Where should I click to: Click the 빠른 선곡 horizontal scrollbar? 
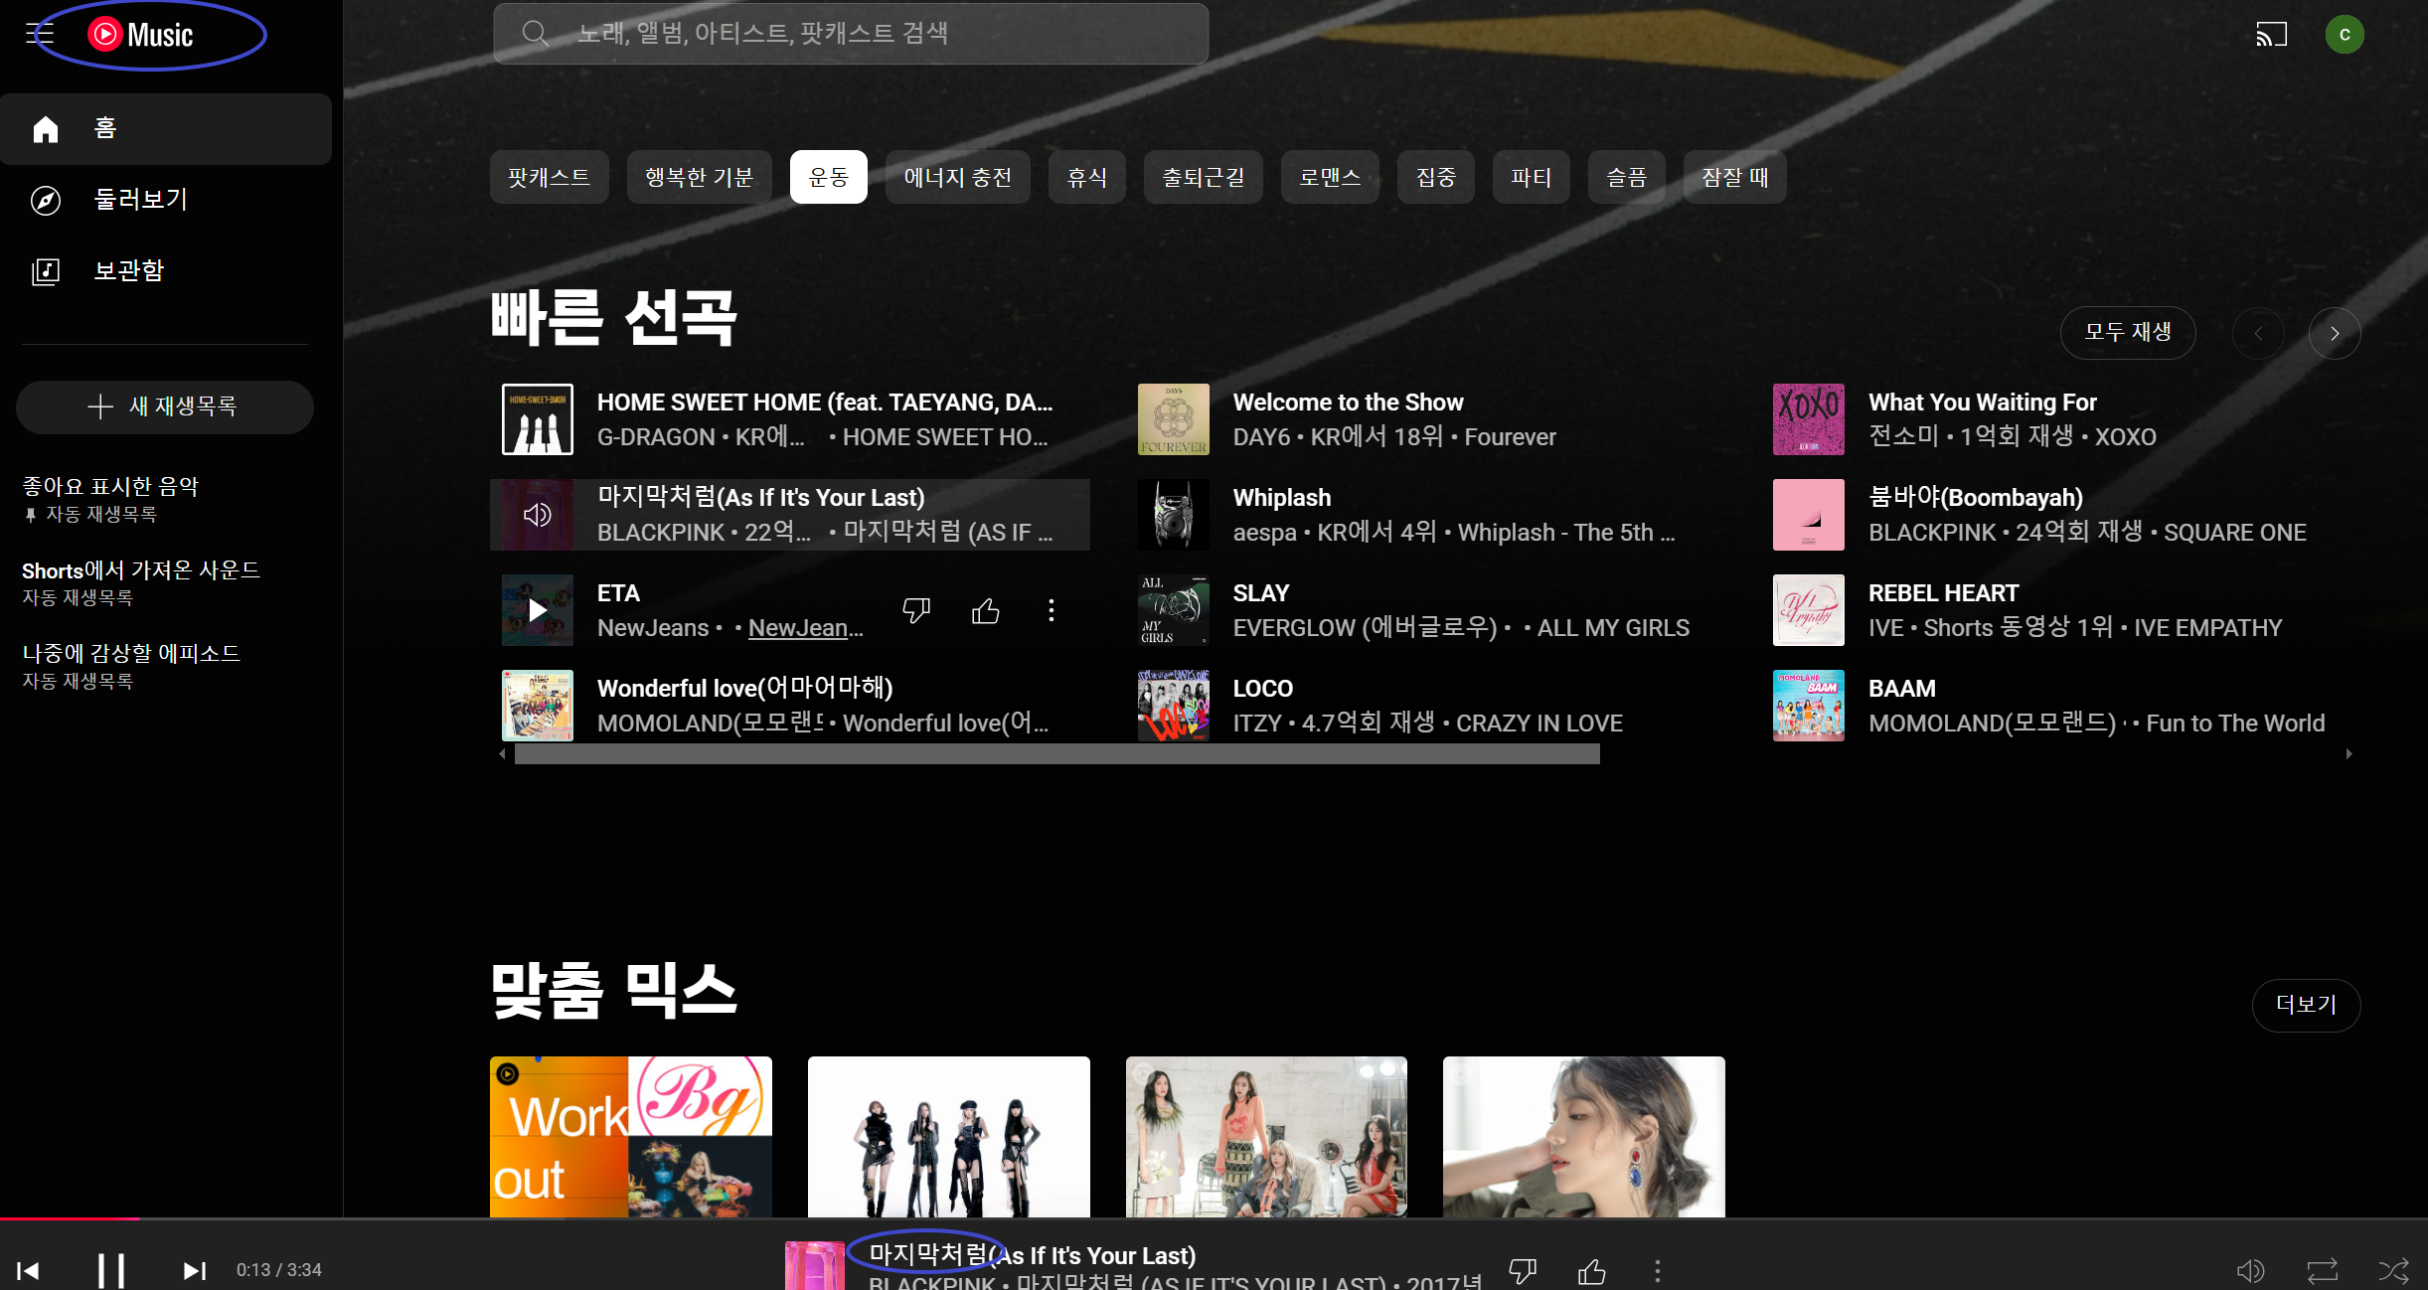[x=1057, y=754]
